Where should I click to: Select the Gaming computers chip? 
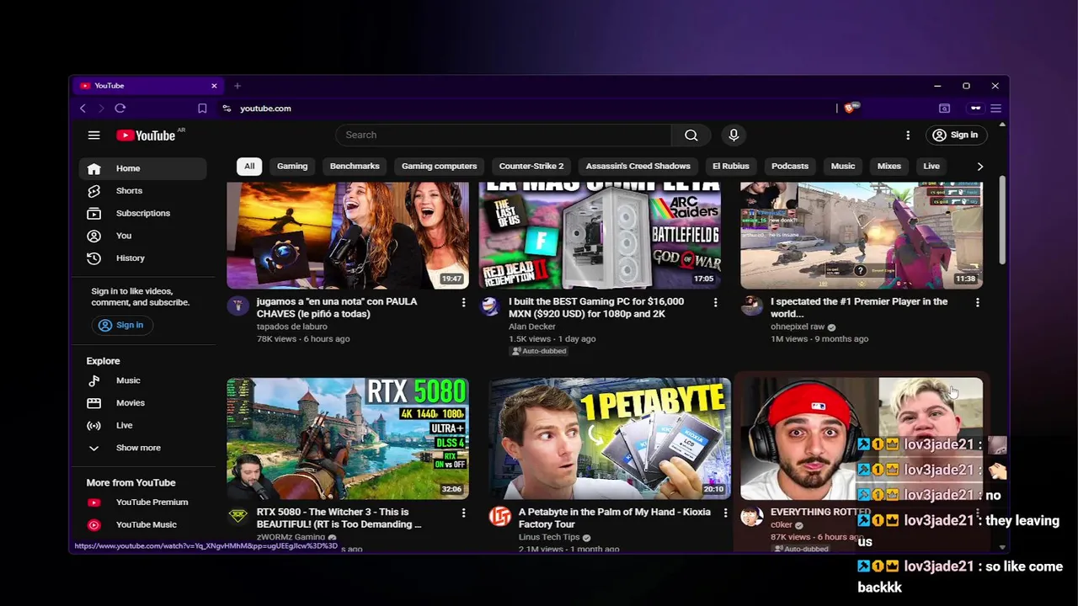[x=439, y=166]
